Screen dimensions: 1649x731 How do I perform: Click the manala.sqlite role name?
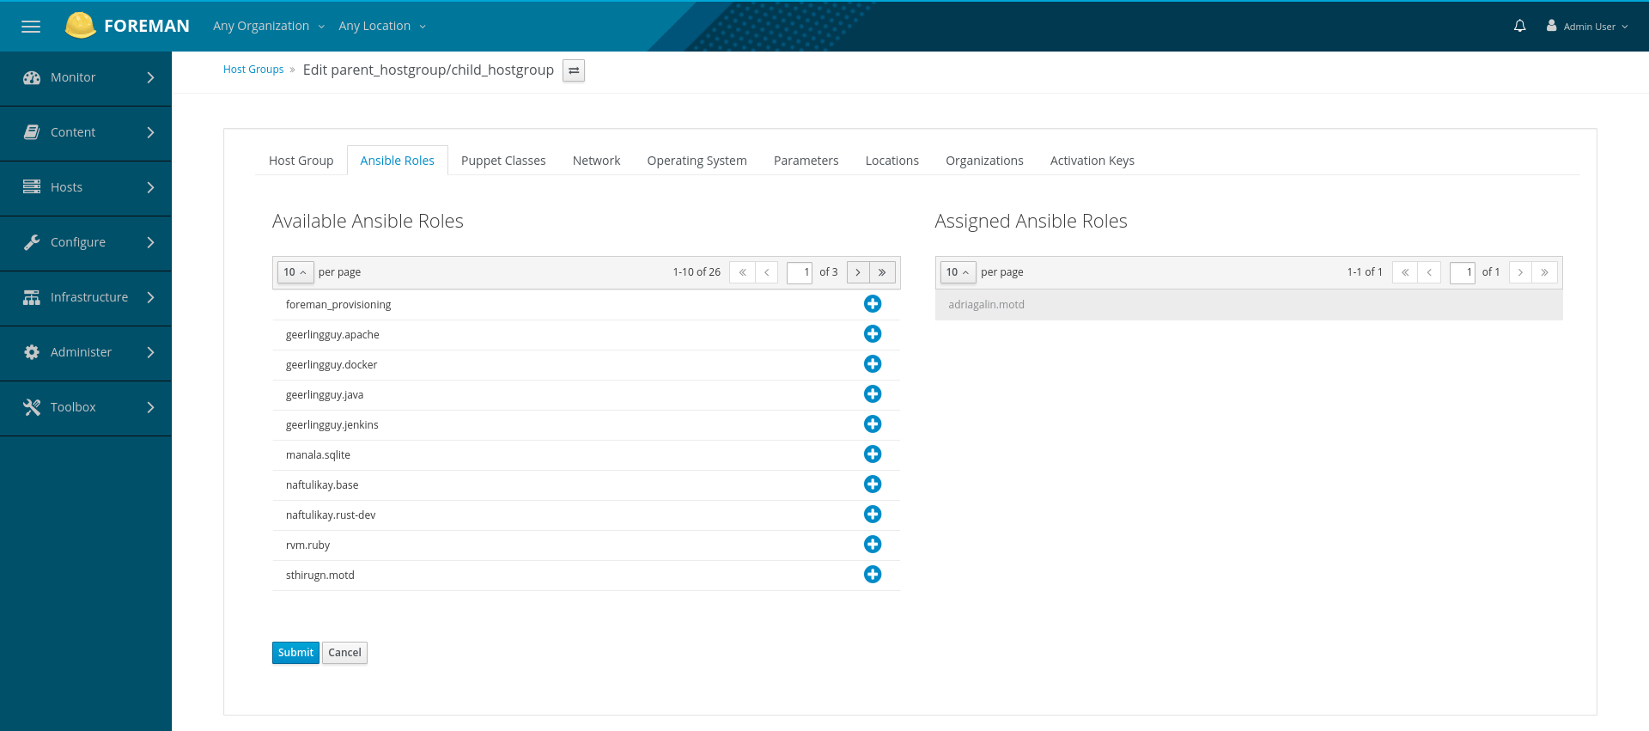[318, 455]
